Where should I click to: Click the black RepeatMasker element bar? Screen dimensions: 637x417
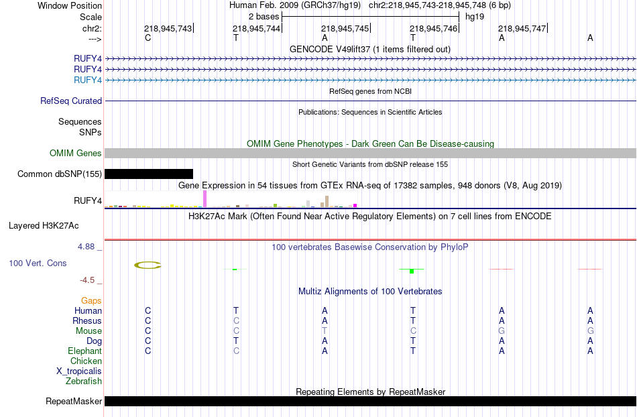tap(370, 401)
